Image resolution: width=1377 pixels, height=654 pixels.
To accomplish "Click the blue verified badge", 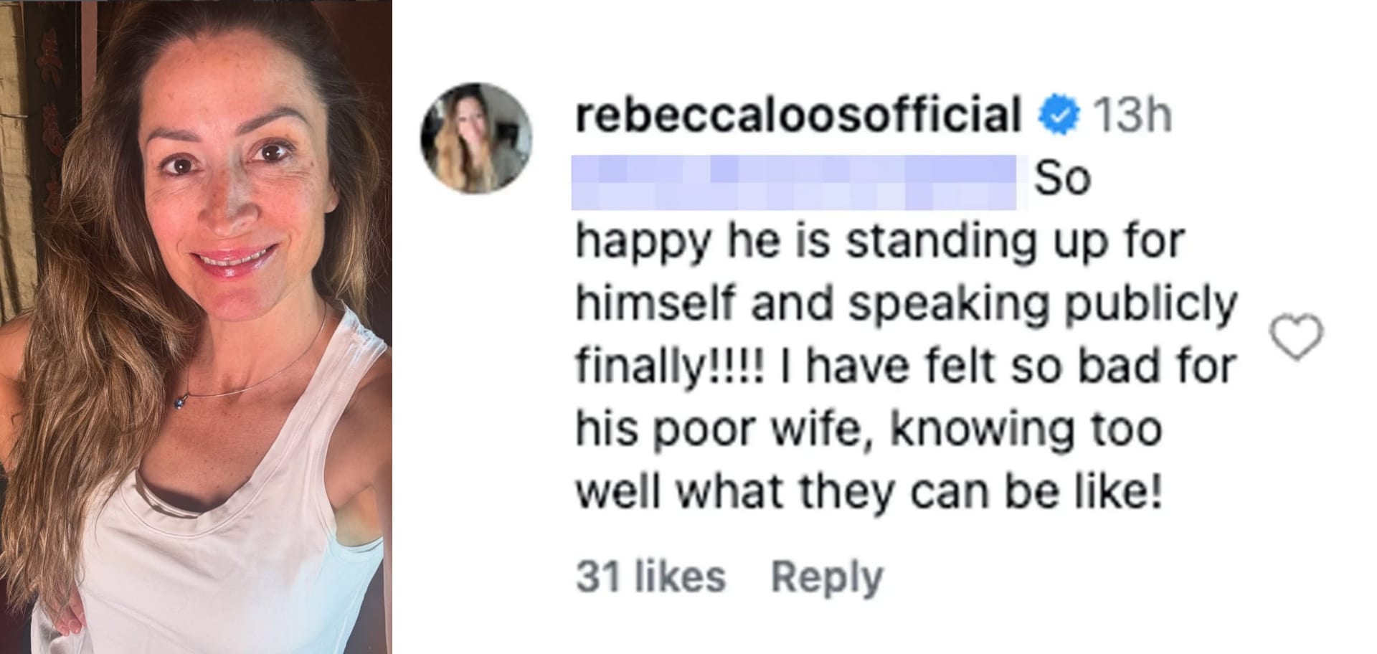I will pyautogui.click(x=1059, y=115).
